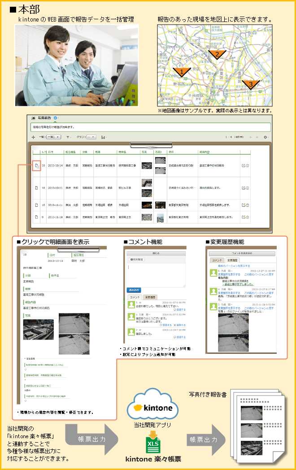Image resolution: width=296 pixels, height=470 pixels.
Task: Click 返信する on comment 2 確認しました
Action: click(179, 337)
